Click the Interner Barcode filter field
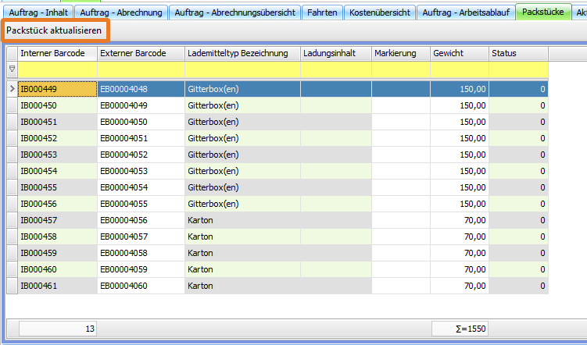 [57, 69]
